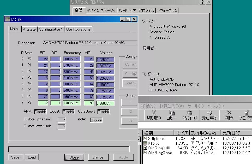
Task: Click the P7 DID field showing 1
Action: (56, 103)
